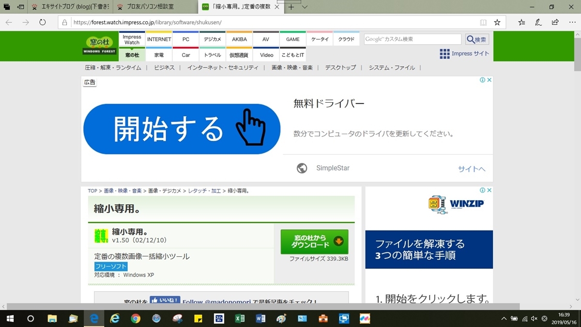This screenshot has width=581, height=327.
Task: Open Excel from taskbar
Action: tap(240, 318)
